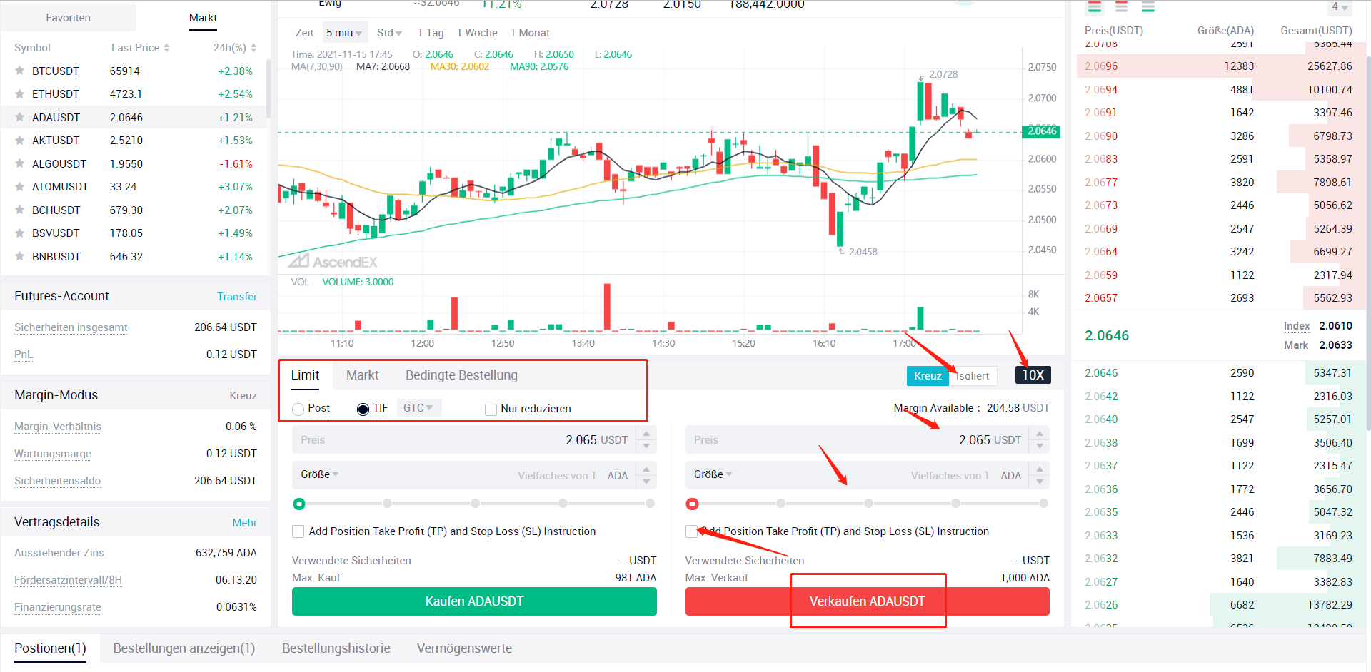
Task: Open Bestellungshistorie tab
Action: click(x=336, y=648)
